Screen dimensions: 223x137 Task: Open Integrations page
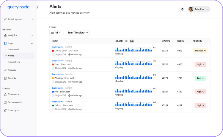coord(14,62)
